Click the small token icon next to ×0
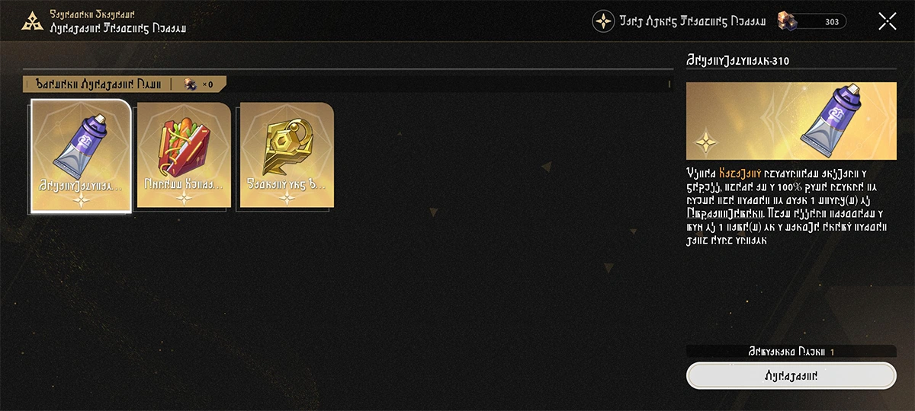 pyautogui.click(x=191, y=84)
